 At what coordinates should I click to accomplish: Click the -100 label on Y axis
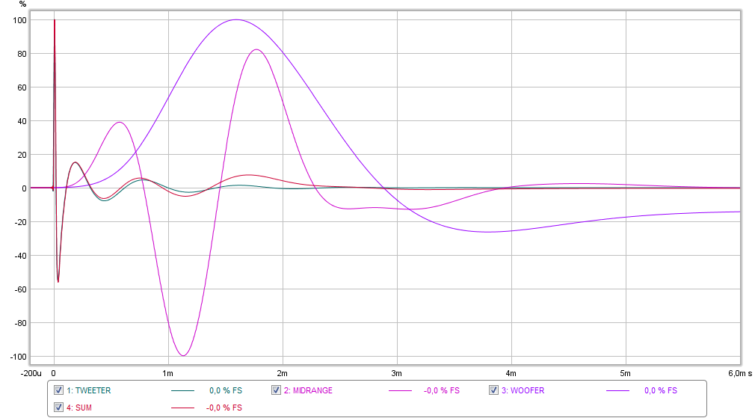click(x=18, y=357)
